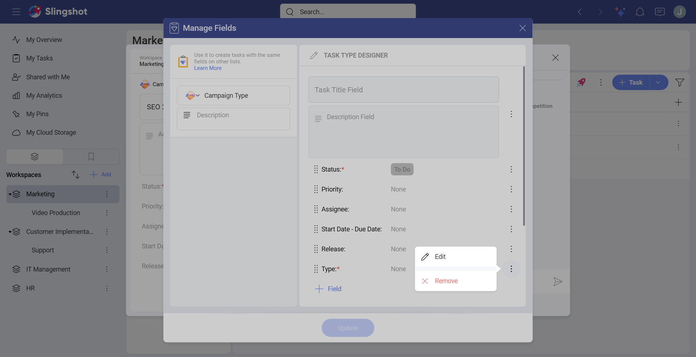696x357 pixels.
Task: Click the Learn More link
Action: [x=208, y=68]
